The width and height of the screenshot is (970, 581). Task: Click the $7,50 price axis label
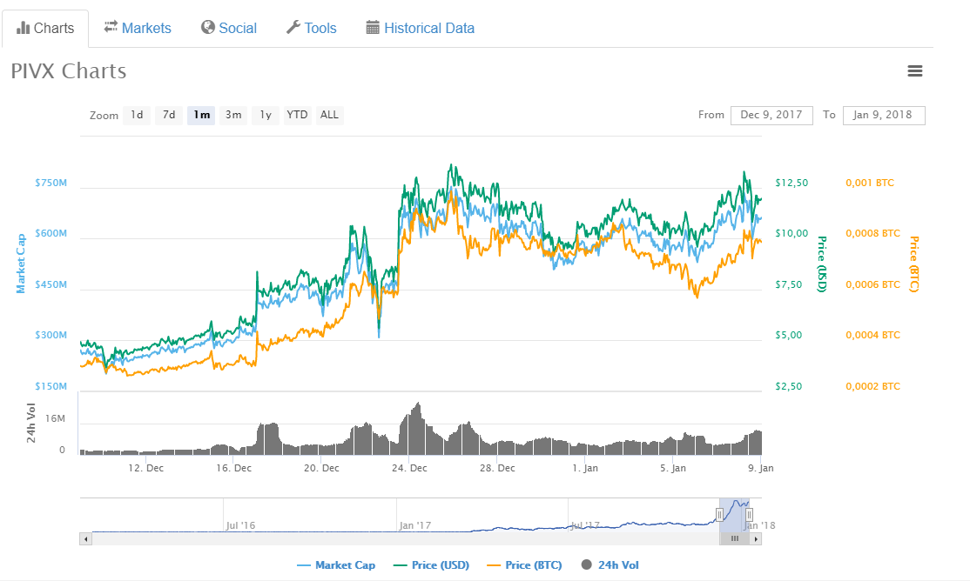click(x=788, y=284)
